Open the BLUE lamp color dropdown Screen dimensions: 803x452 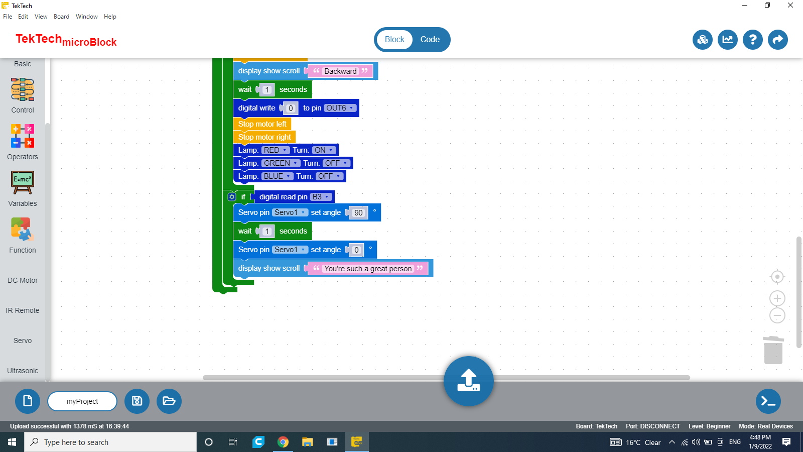(277, 176)
